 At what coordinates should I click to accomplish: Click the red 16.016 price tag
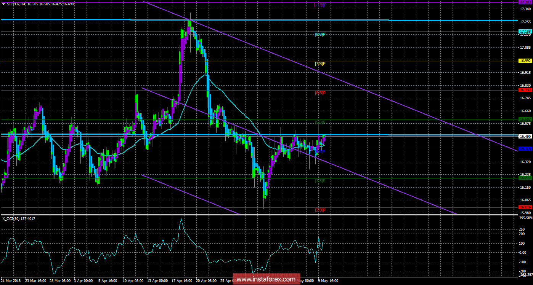pyautogui.click(x=525, y=207)
